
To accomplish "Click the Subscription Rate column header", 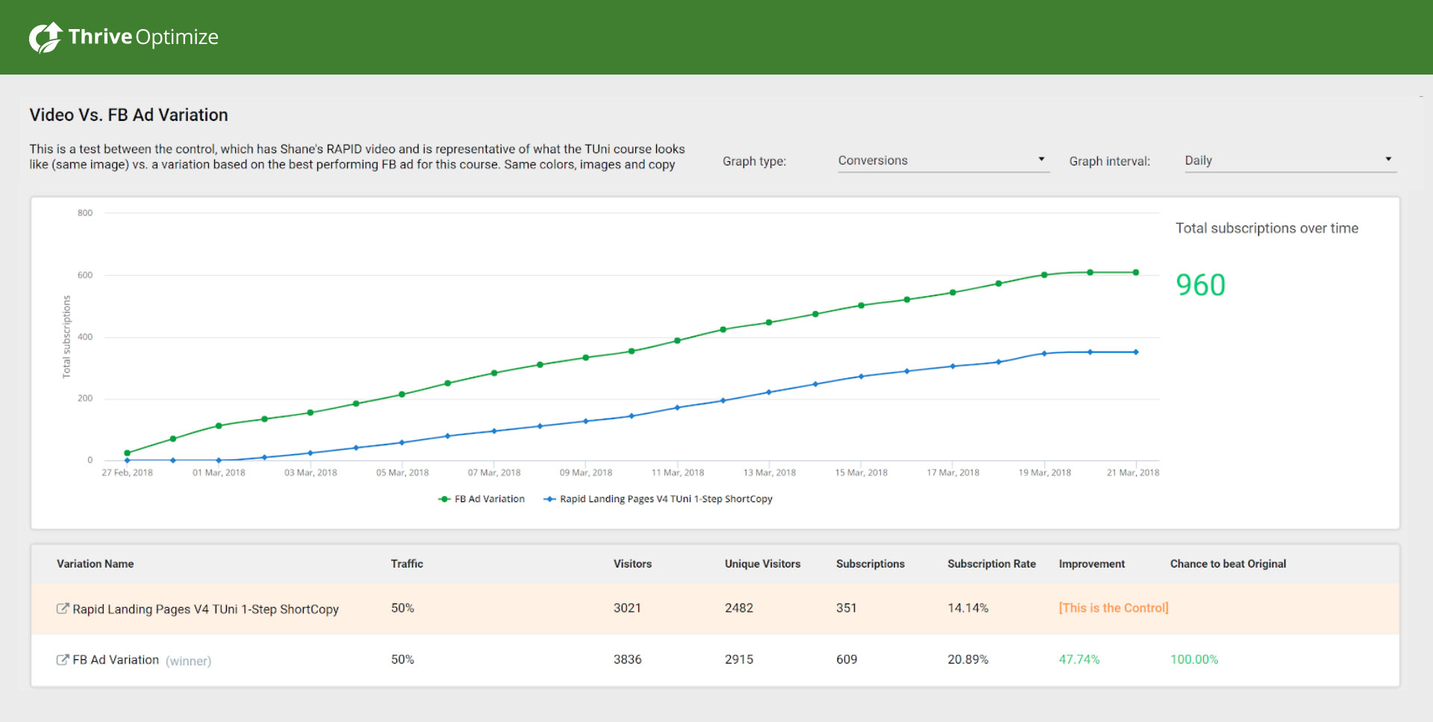I will point(991,564).
